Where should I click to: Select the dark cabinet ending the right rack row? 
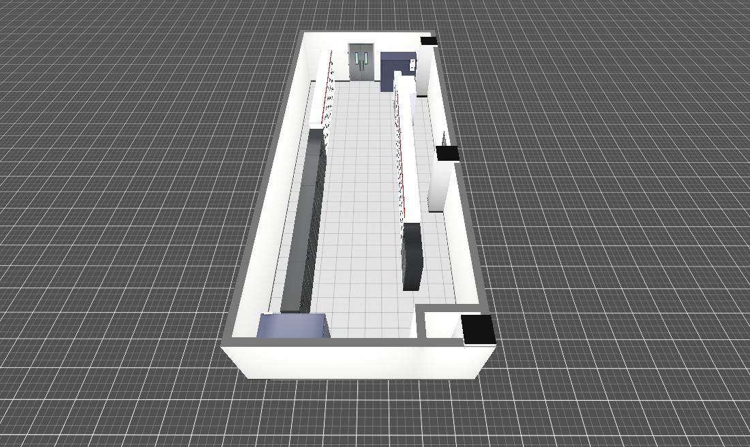click(412, 256)
